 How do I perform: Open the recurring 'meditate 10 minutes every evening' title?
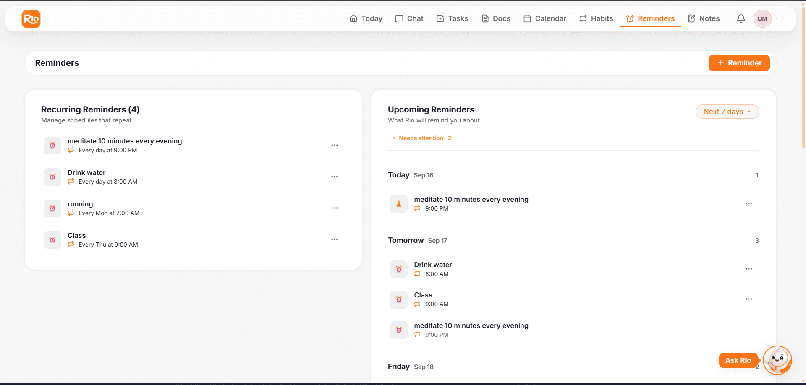125,141
